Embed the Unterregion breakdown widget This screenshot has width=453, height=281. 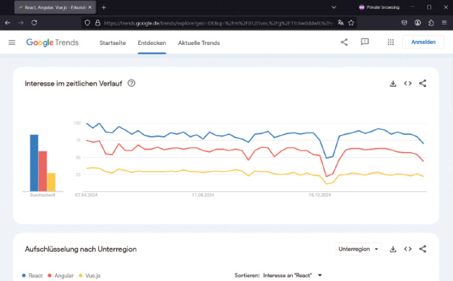407,249
